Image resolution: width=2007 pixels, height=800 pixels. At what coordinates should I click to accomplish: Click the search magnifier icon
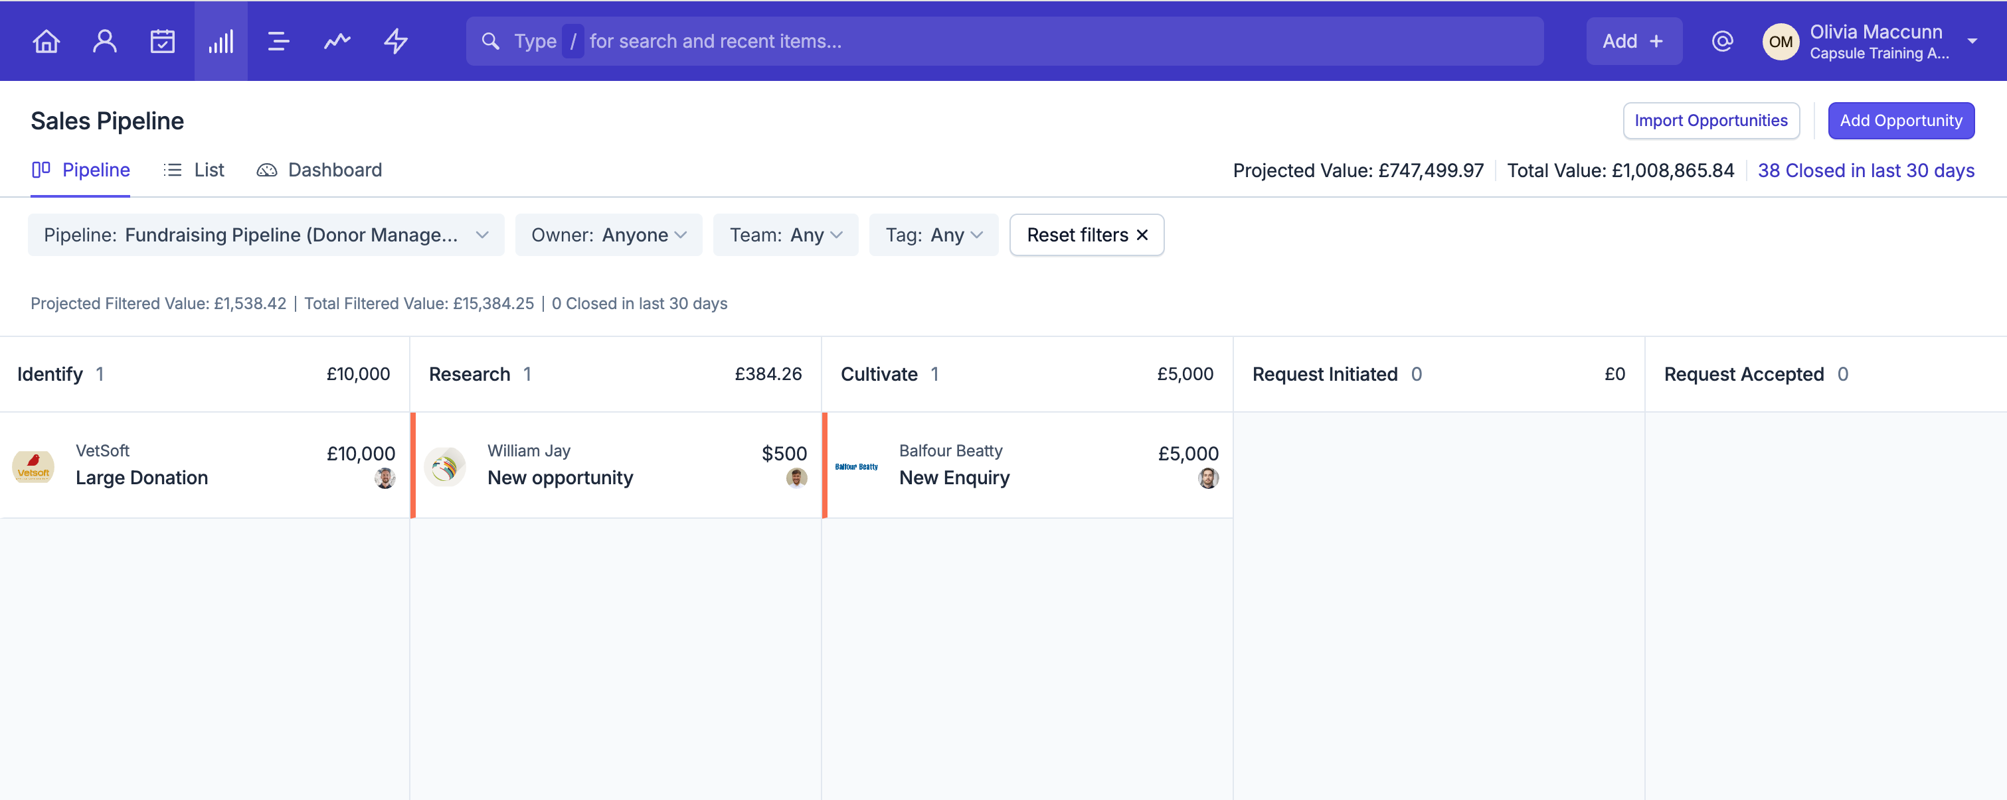[490, 41]
